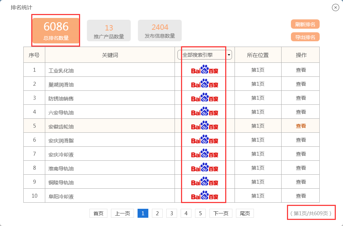Jump to page 2
The image size is (343, 226).
(x=157, y=213)
